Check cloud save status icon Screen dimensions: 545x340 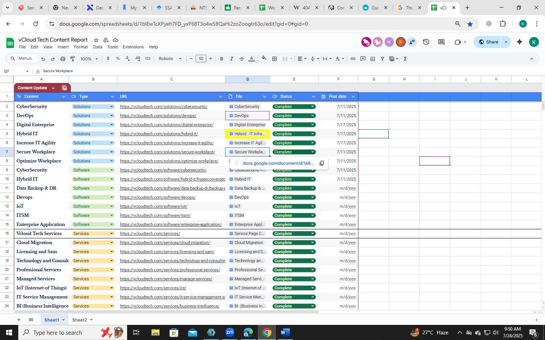click(x=115, y=40)
